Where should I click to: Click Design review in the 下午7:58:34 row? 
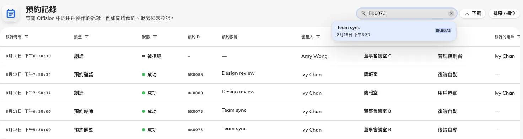pyautogui.click(x=238, y=91)
